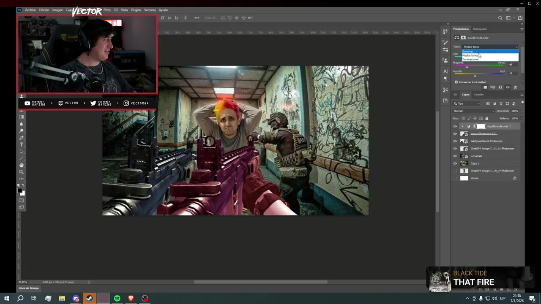Click the search magnifier in options bar
Screen dimensions: 541x304
coord(500,18)
